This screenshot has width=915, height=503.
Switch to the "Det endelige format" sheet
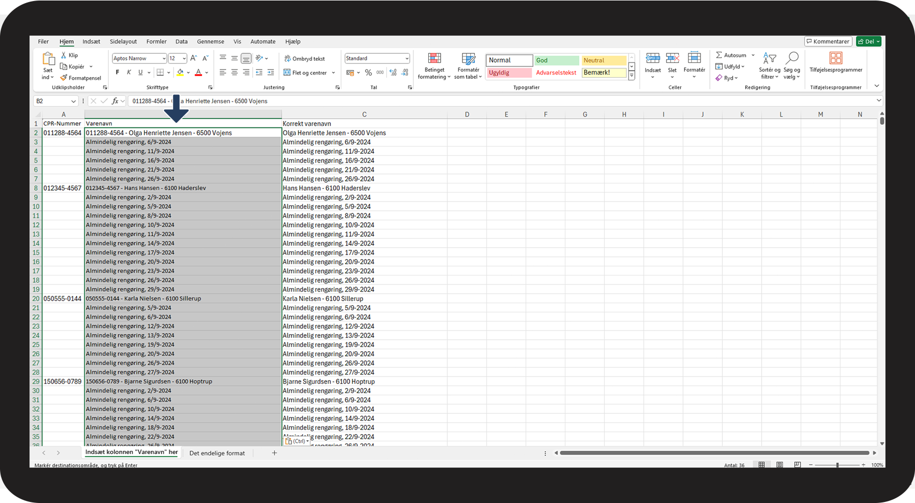(x=217, y=453)
